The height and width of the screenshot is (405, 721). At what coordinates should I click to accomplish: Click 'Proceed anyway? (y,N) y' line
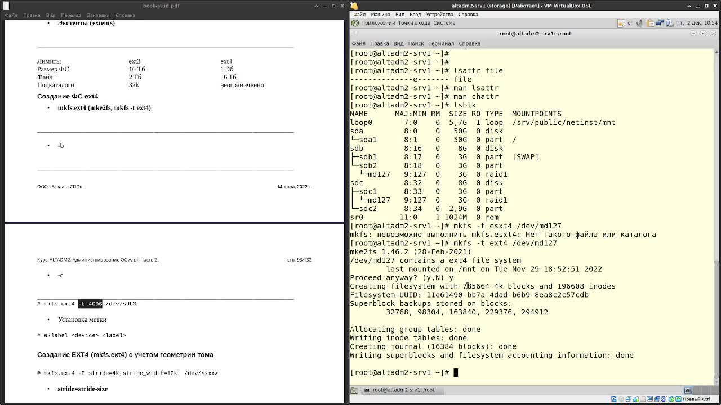tap(402, 277)
